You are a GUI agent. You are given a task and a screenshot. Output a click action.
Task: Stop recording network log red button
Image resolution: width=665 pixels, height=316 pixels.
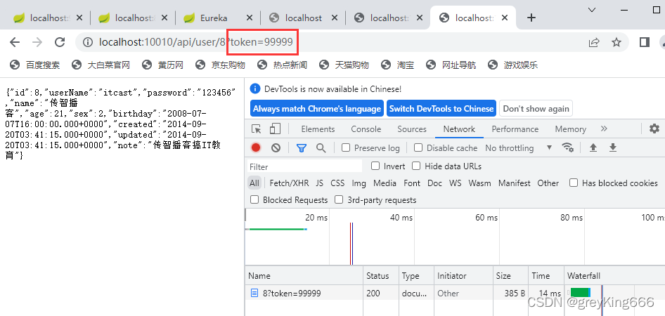tap(256, 147)
